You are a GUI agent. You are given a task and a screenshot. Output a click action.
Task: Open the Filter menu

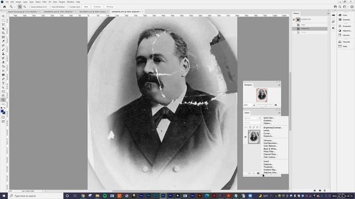pos(44,2)
